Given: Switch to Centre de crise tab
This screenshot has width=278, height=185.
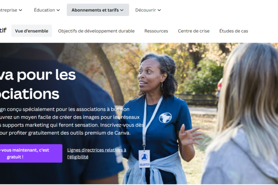Looking at the screenshot, I should point(193,31).
